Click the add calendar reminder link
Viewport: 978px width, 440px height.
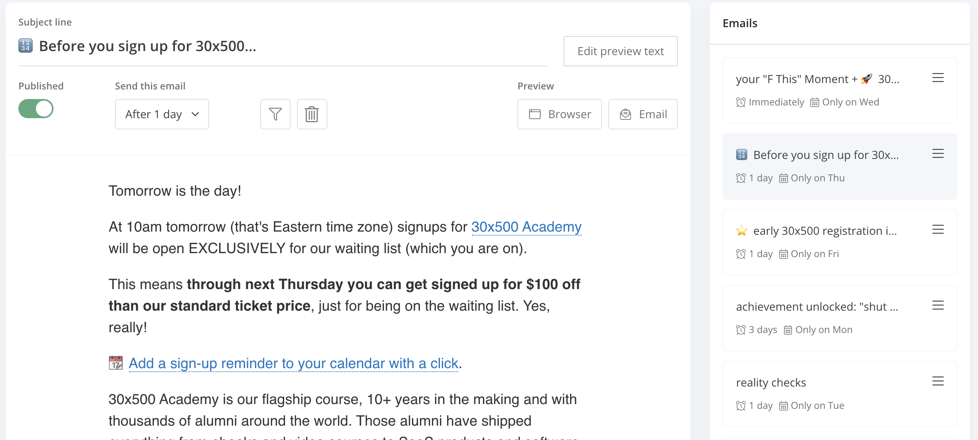[x=293, y=363]
